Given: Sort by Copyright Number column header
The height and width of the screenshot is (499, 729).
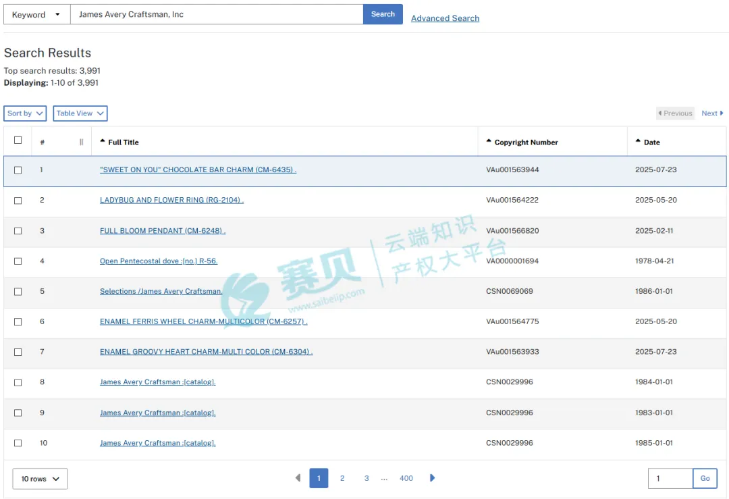Looking at the screenshot, I should click(522, 142).
